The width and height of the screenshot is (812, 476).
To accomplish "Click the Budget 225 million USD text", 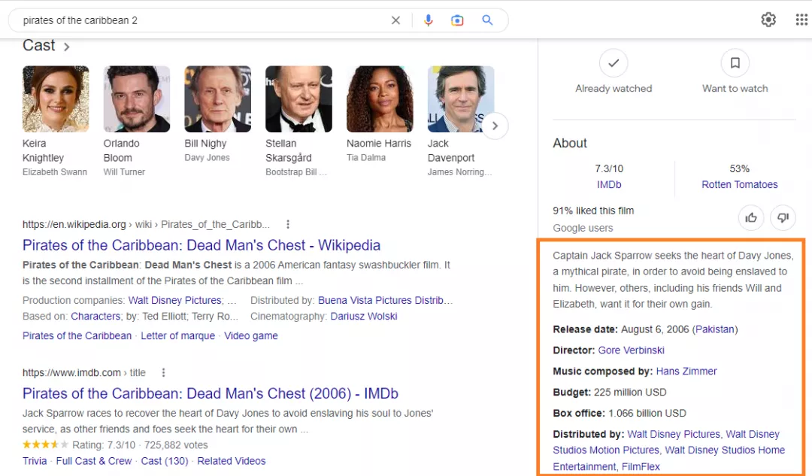I will pyautogui.click(x=610, y=392).
